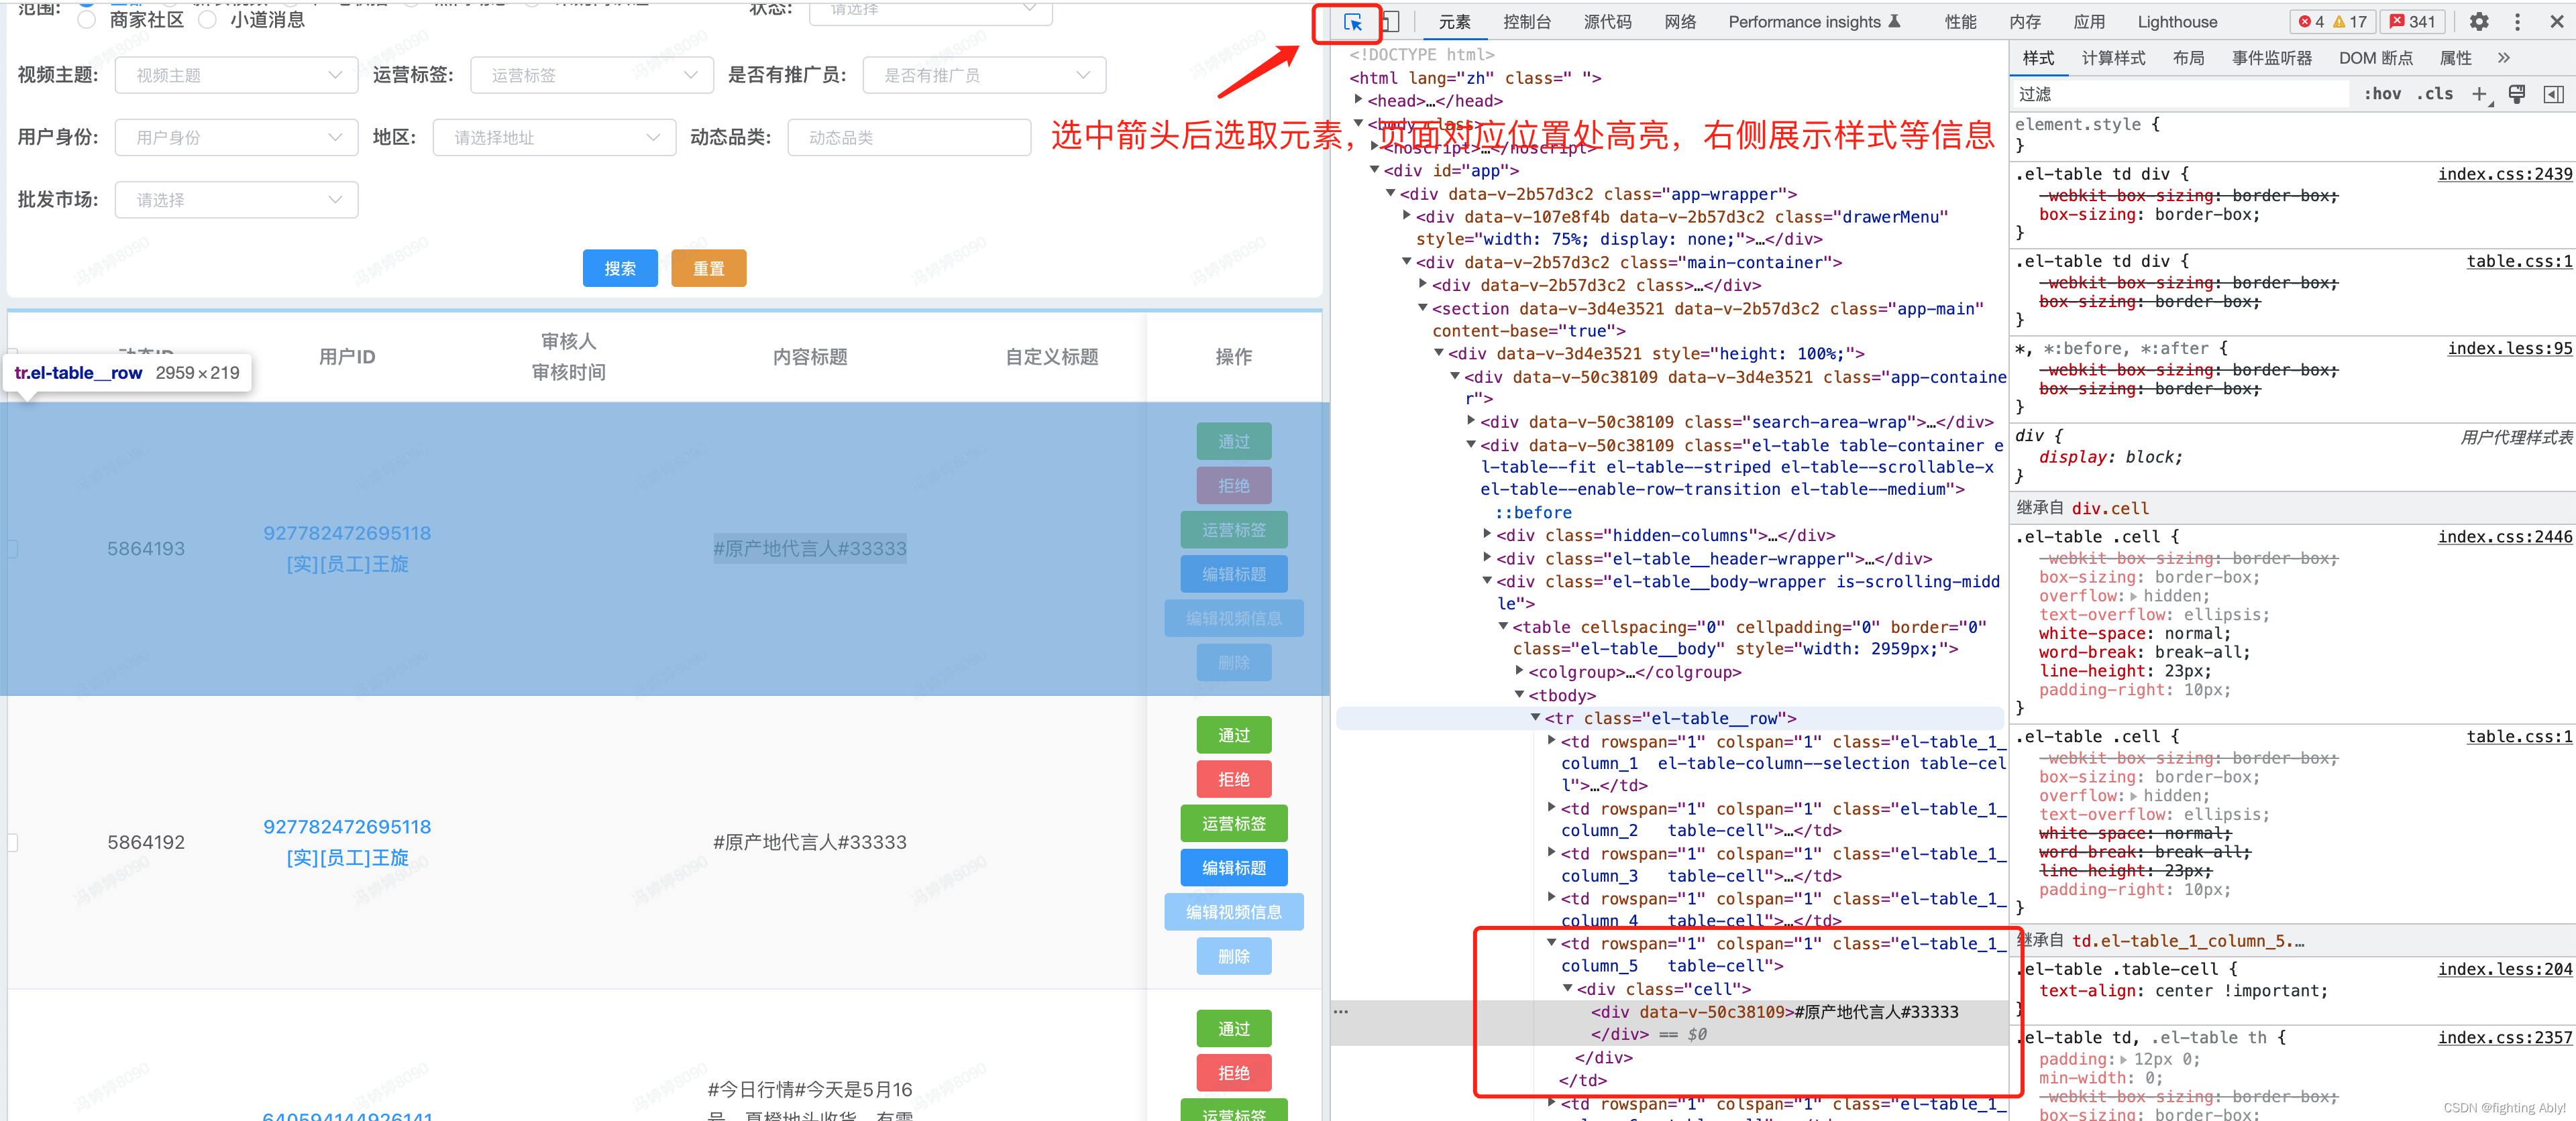The height and width of the screenshot is (1121, 2576).
Task: Open the rendering emulation paintbrush icon
Action: coord(2517,94)
